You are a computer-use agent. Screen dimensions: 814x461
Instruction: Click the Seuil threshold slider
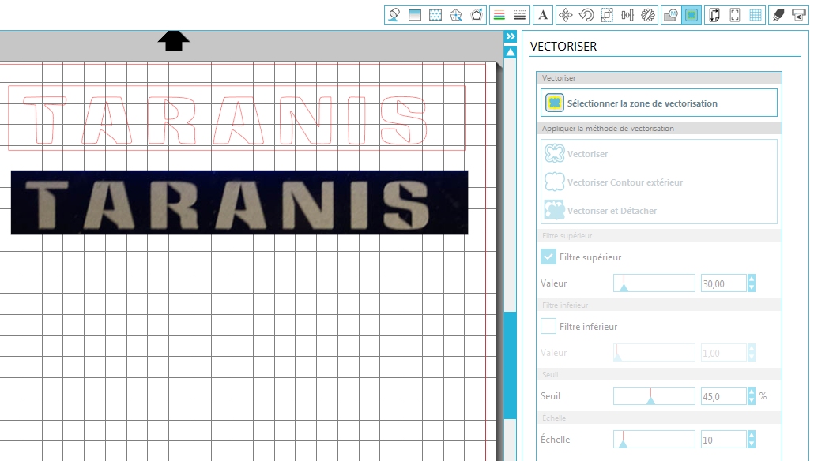point(654,395)
